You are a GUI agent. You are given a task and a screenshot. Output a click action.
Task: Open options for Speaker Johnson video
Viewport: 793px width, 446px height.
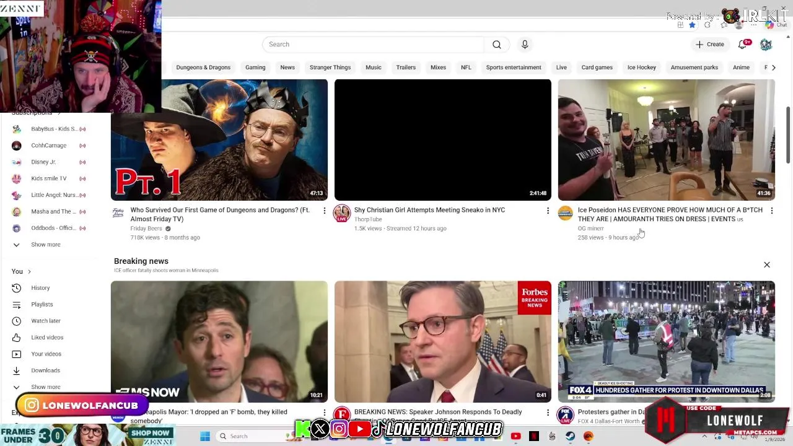pos(548,413)
